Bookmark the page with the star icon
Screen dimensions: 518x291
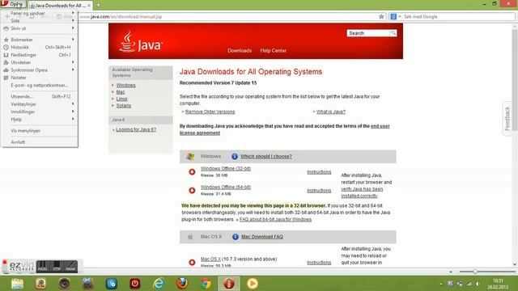tap(381, 16)
